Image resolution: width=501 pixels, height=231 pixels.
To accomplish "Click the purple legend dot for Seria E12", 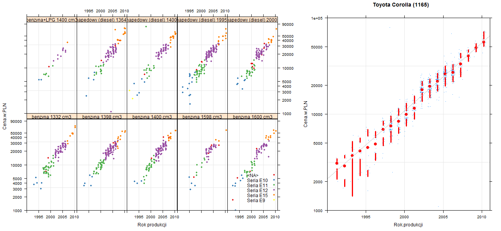I will coord(273,190).
